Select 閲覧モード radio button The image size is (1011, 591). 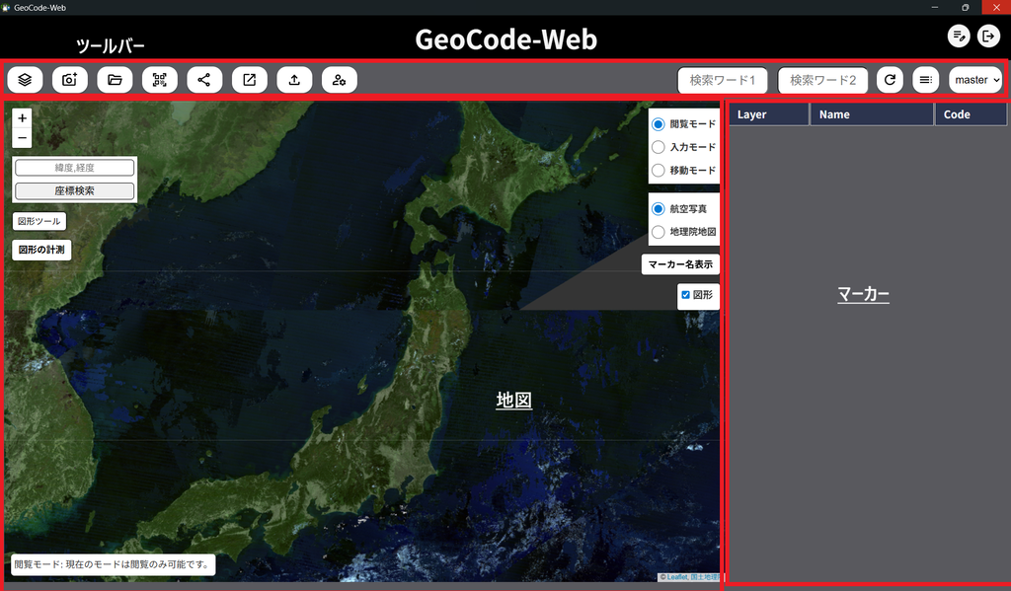click(659, 124)
